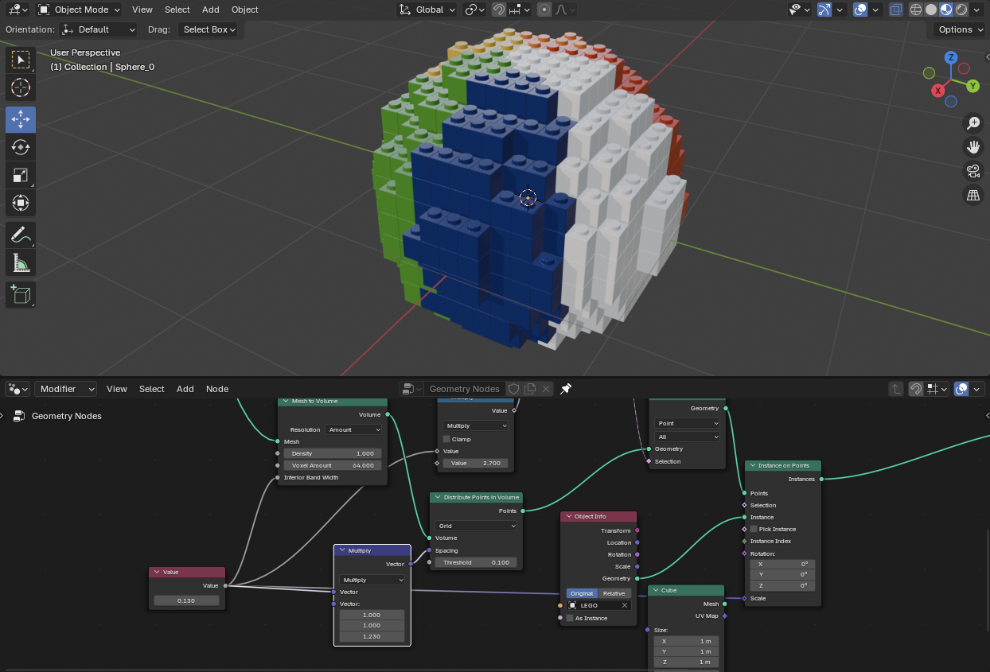The height and width of the screenshot is (672, 990).
Task: Click the blue Z axis on the navigation gizmo
Action: (x=950, y=57)
